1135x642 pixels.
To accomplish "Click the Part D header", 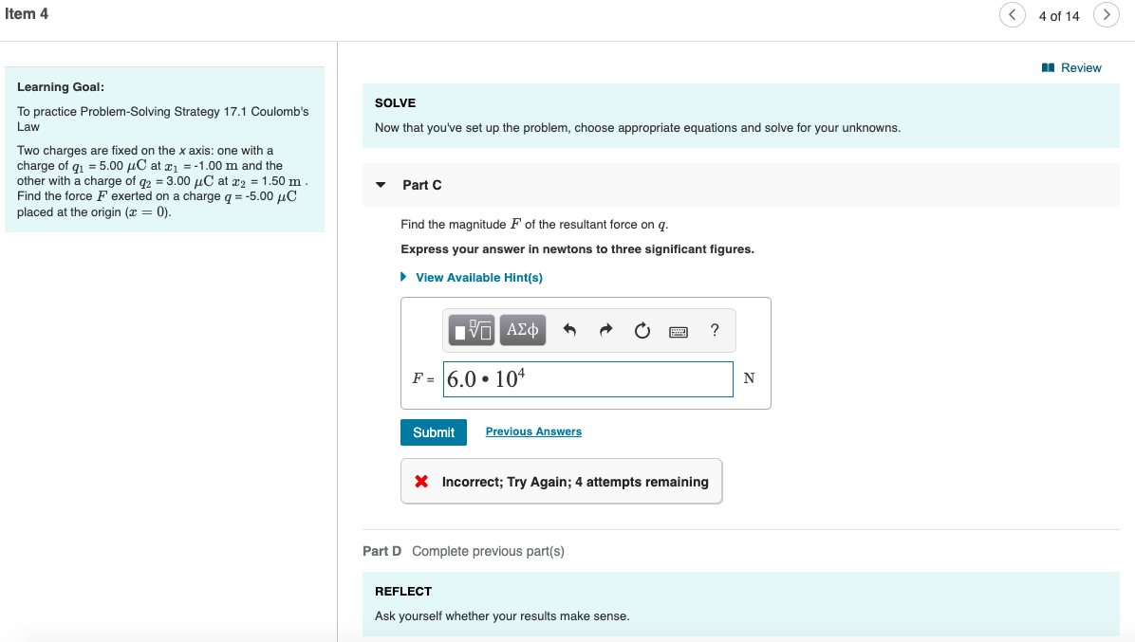I will [381, 551].
